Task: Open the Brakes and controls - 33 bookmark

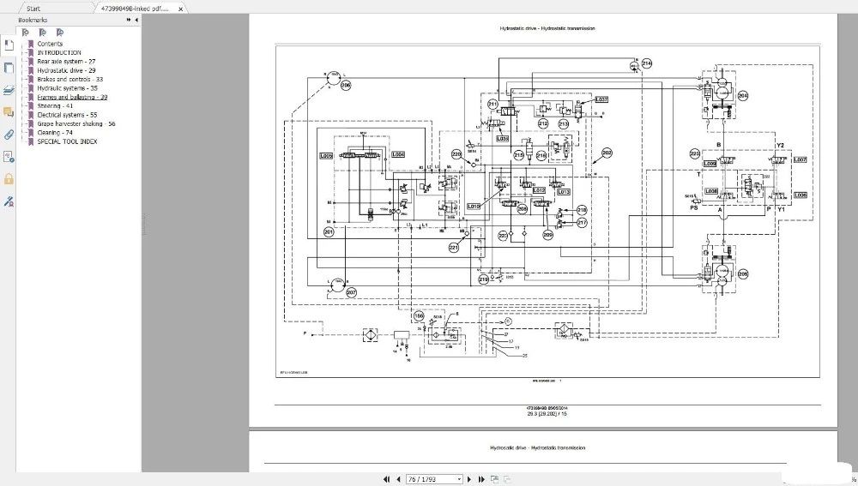Action: [x=70, y=79]
